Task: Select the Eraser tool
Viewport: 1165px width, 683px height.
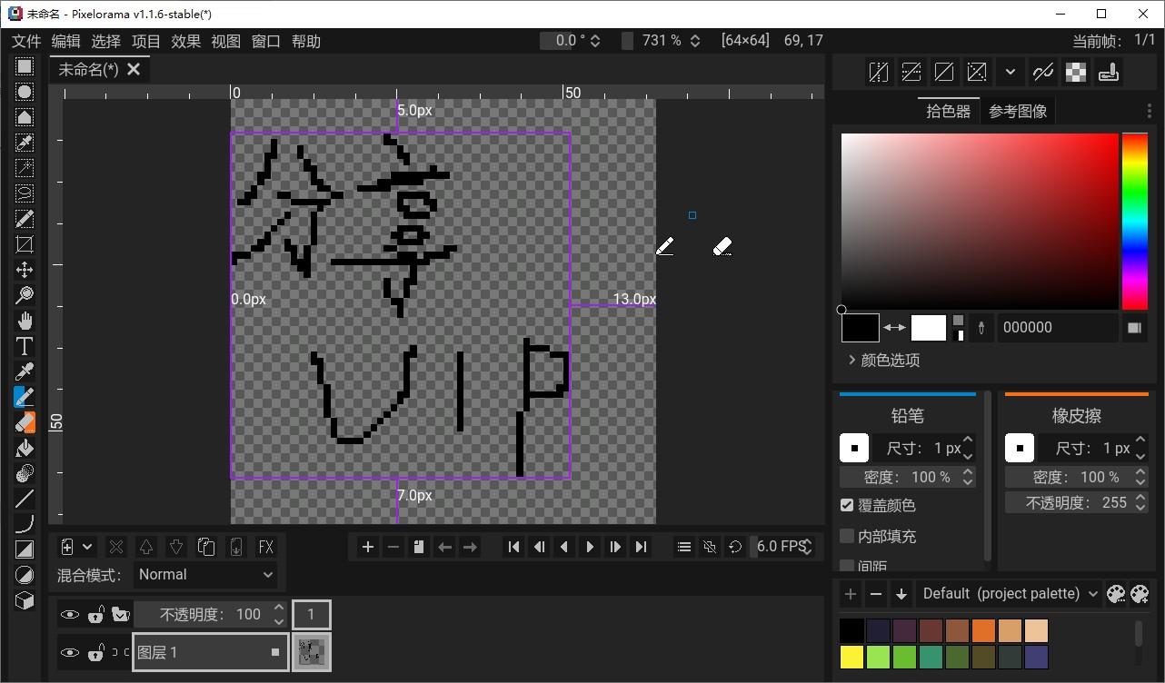Action: 25,421
